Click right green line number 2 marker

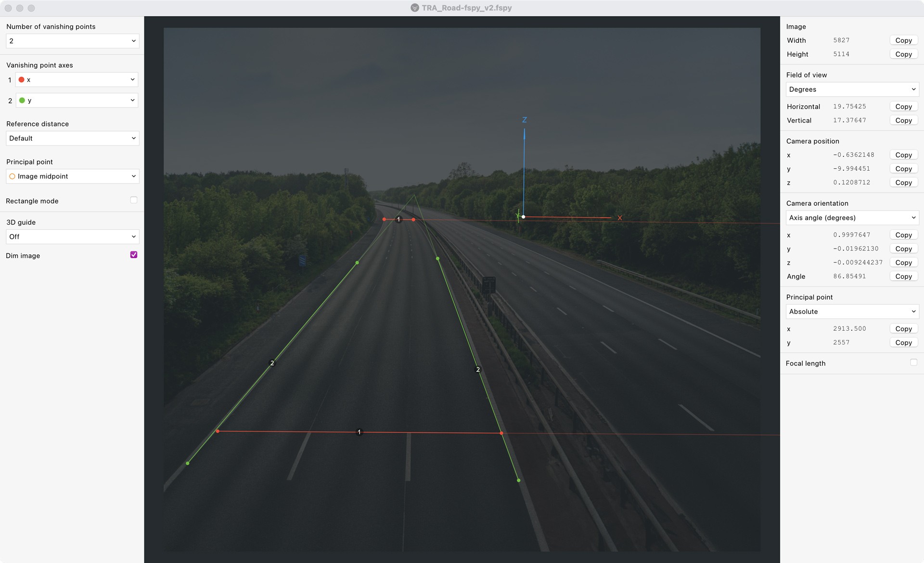[x=477, y=370]
